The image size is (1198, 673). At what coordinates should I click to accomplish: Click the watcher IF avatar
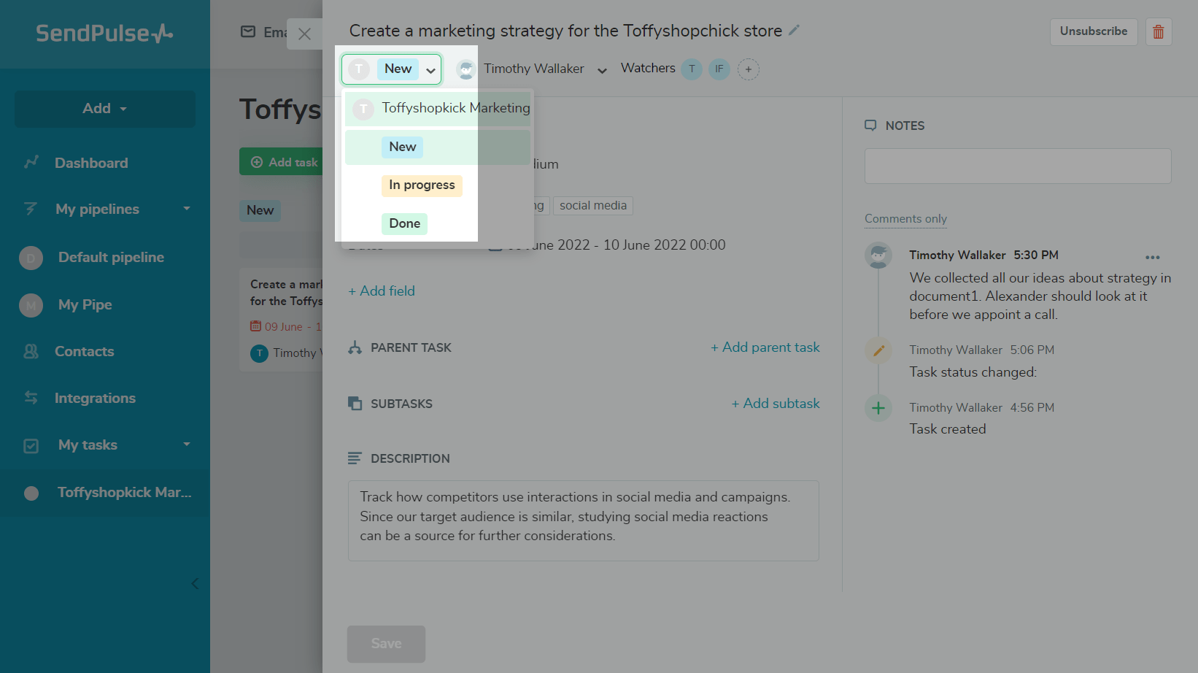[719, 69]
